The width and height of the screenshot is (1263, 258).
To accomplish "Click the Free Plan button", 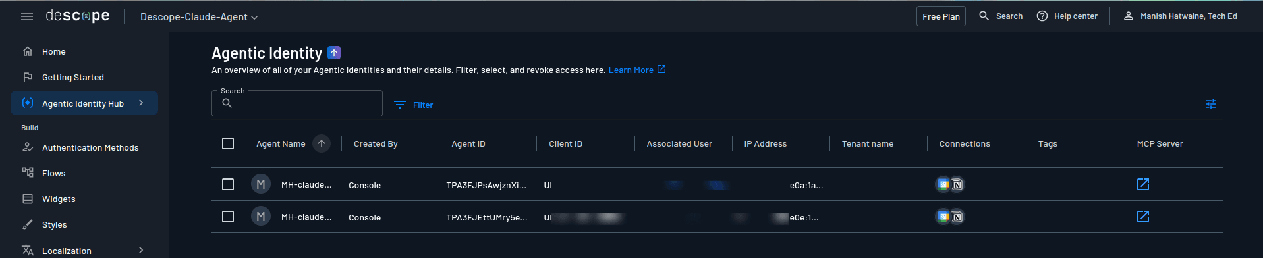I will coord(941,16).
